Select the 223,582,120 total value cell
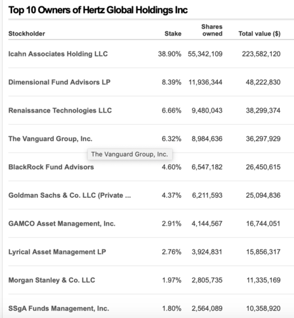294x318 pixels. point(261,54)
